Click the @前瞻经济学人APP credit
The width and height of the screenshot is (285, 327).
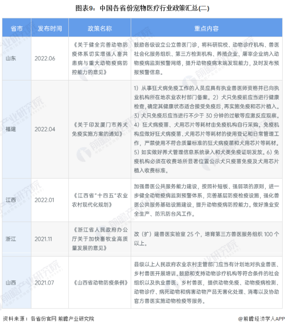point(261,318)
